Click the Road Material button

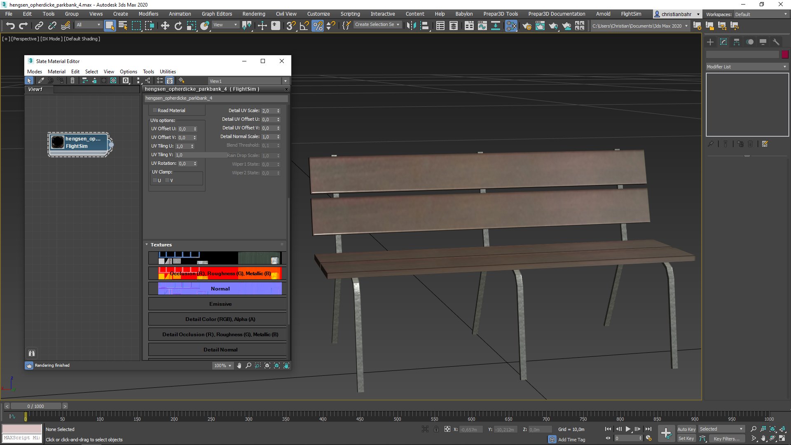(x=171, y=110)
